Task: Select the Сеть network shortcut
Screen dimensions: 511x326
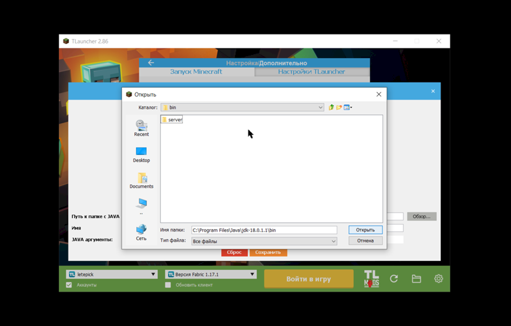Action: coord(141,232)
